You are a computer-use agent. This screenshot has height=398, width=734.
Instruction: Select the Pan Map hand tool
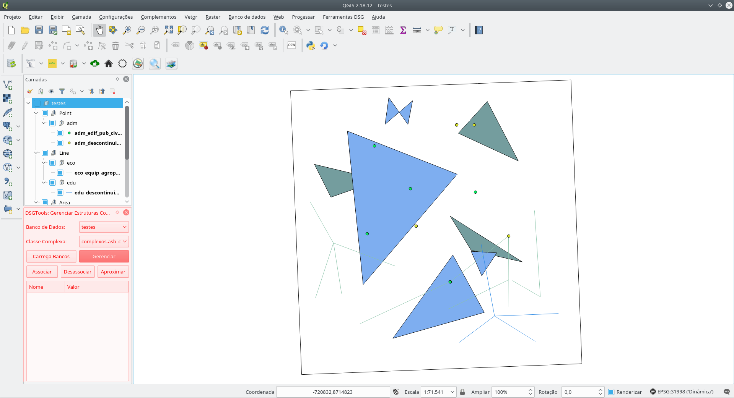[99, 30]
